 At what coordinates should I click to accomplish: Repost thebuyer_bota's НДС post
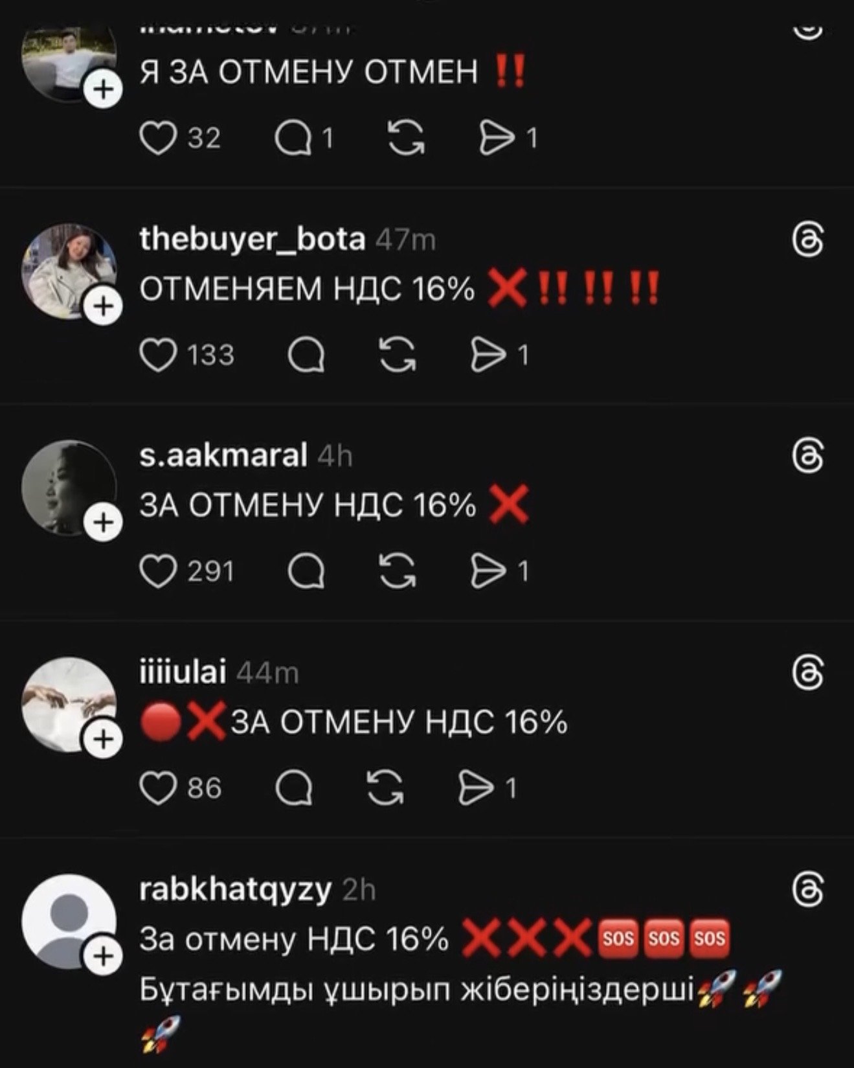tap(398, 356)
